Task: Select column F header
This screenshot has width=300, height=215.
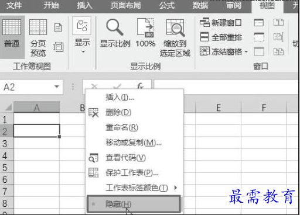Action: [264, 107]
